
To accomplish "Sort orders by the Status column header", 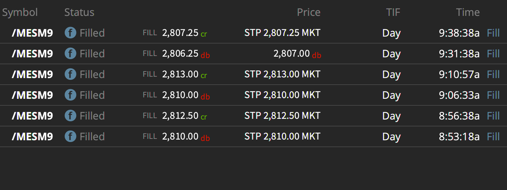I will pyautogui.click(x=79, y=12).
